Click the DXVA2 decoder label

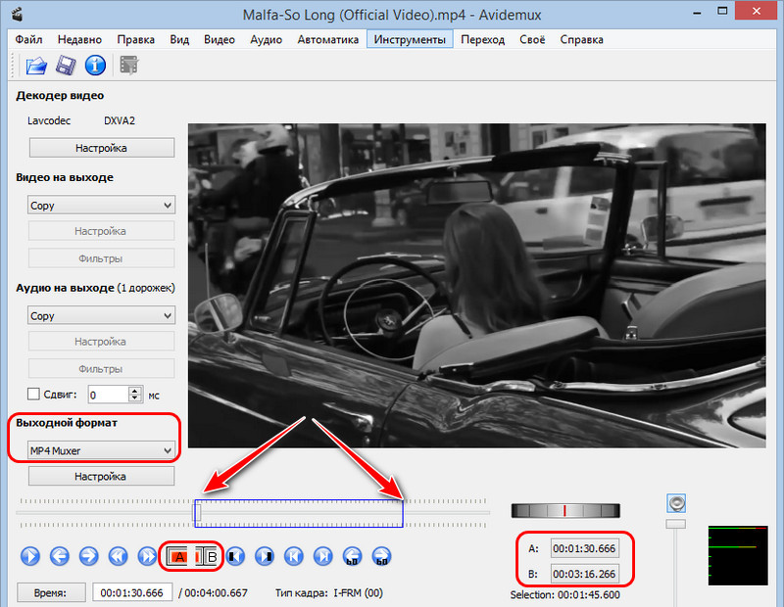[x=120, y=120]
